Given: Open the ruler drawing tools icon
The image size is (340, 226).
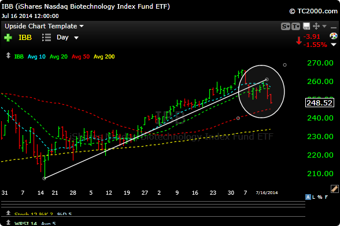Looking at the screenshot, I should 335,189.
